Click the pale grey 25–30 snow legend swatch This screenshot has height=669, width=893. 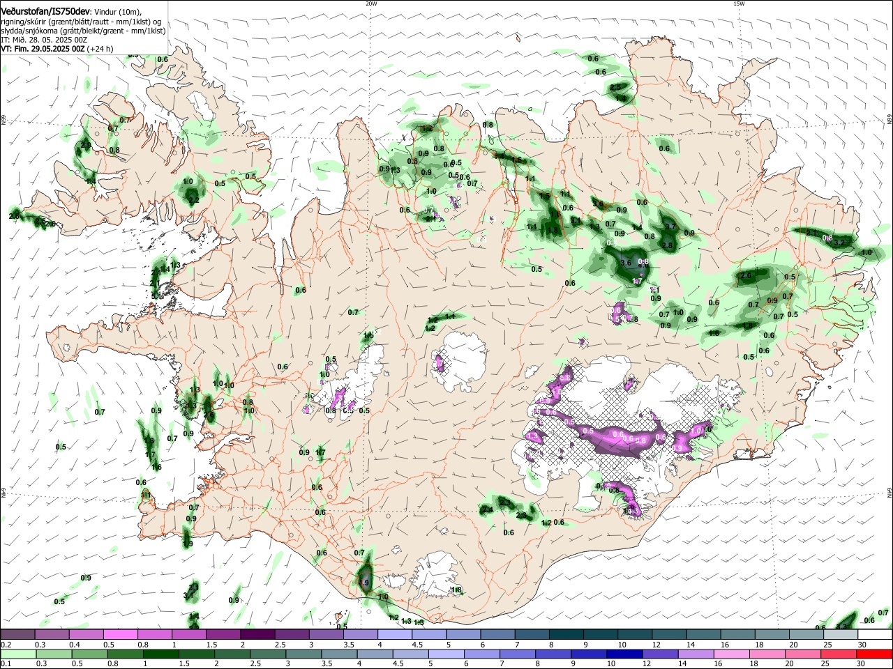tap(841, 635)
